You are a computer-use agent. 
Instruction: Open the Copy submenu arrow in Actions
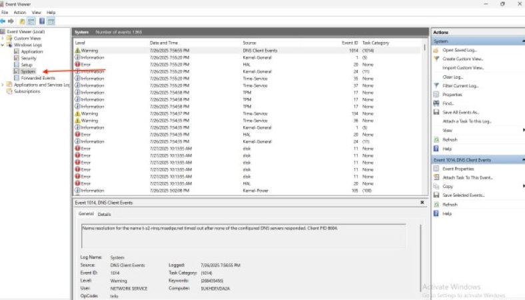[523, 186]
